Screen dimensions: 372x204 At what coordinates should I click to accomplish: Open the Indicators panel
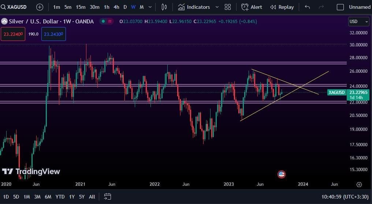[x=194, y=7]
